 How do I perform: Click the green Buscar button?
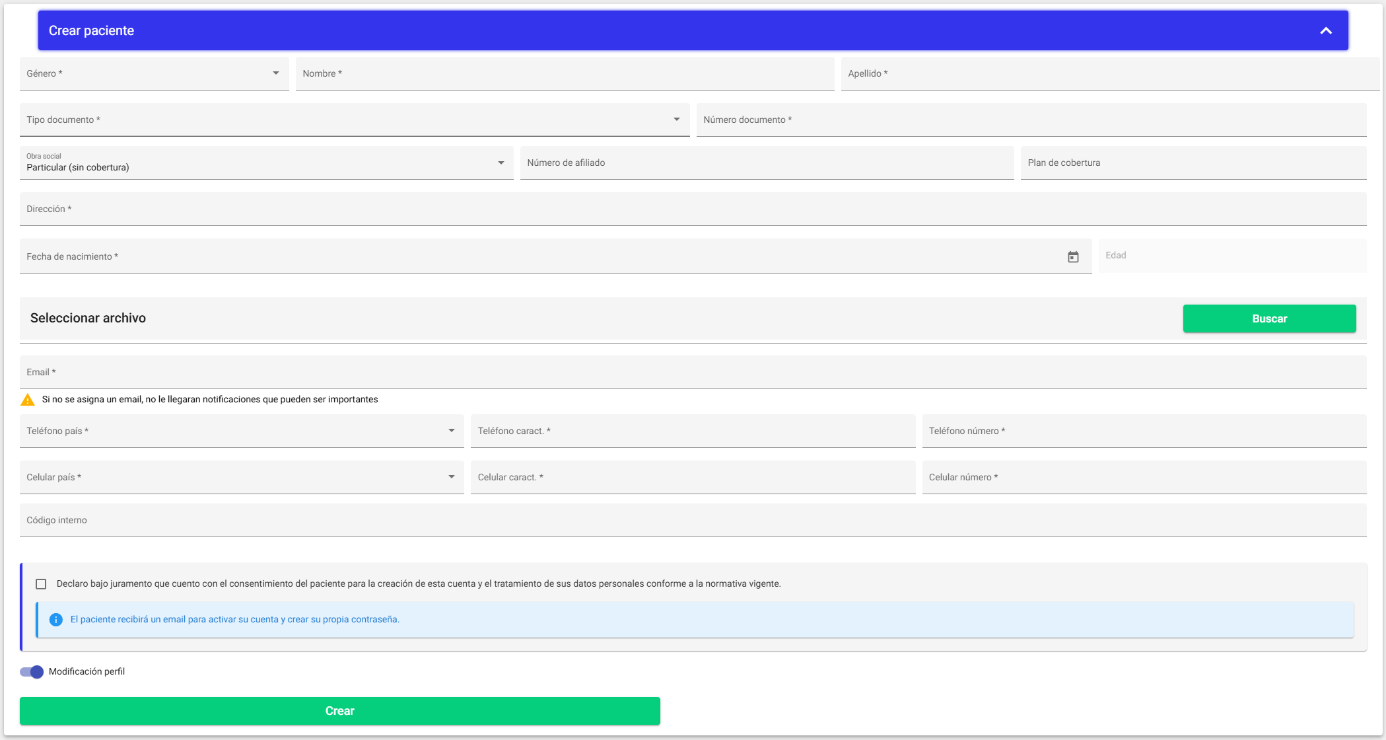click(1269, 318)
